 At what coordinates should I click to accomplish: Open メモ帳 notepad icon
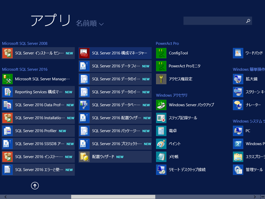[161, 157]
